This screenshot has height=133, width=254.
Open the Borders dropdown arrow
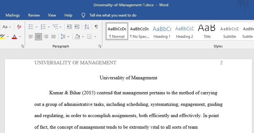tap(95, 37)
